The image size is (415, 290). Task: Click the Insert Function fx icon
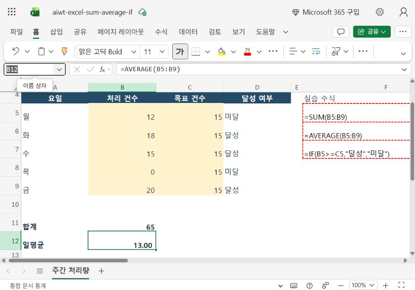pos(102,69)
